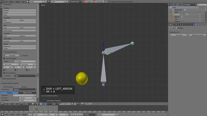Click the Remove keyframes button
207x116 pixels.
point(28,36)
